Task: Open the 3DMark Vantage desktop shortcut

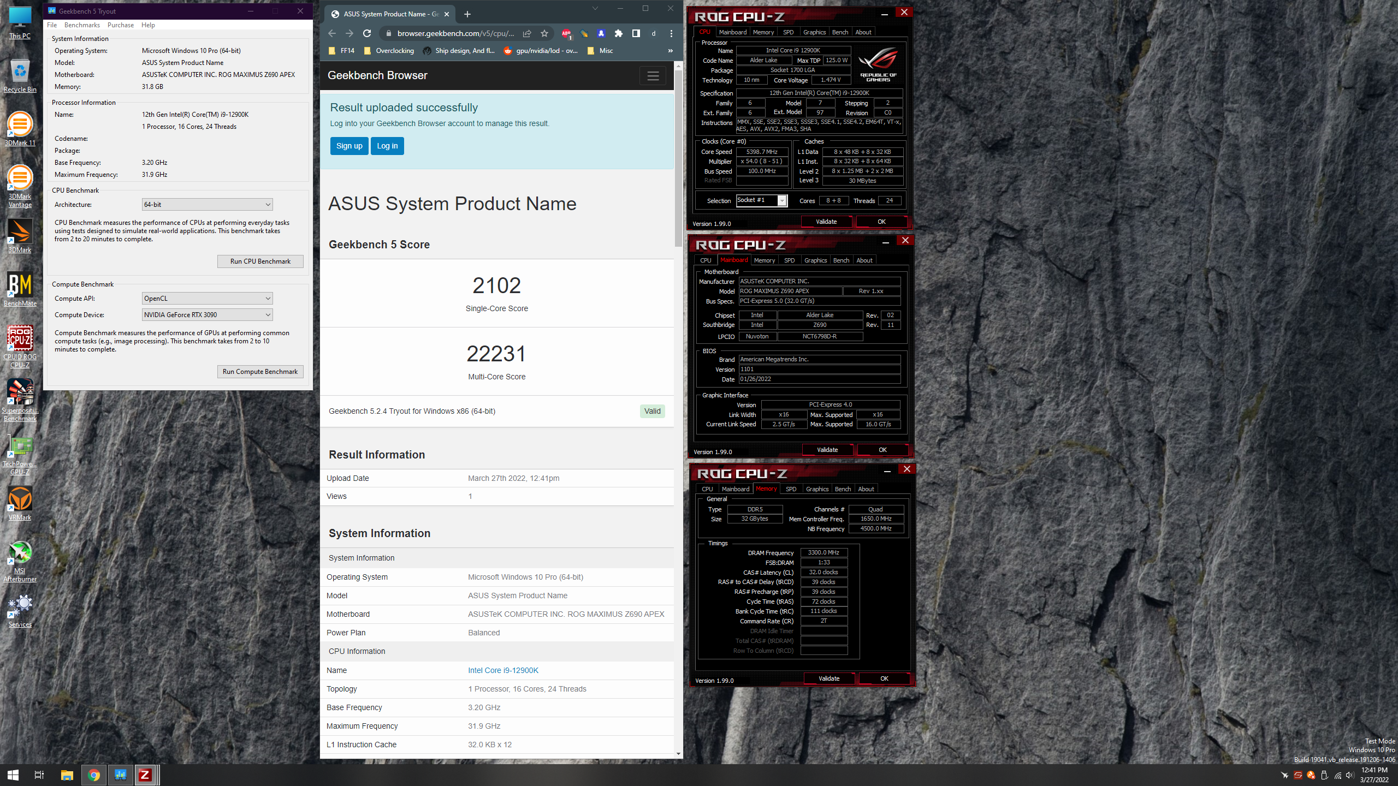Action: (x=20, y=186)
